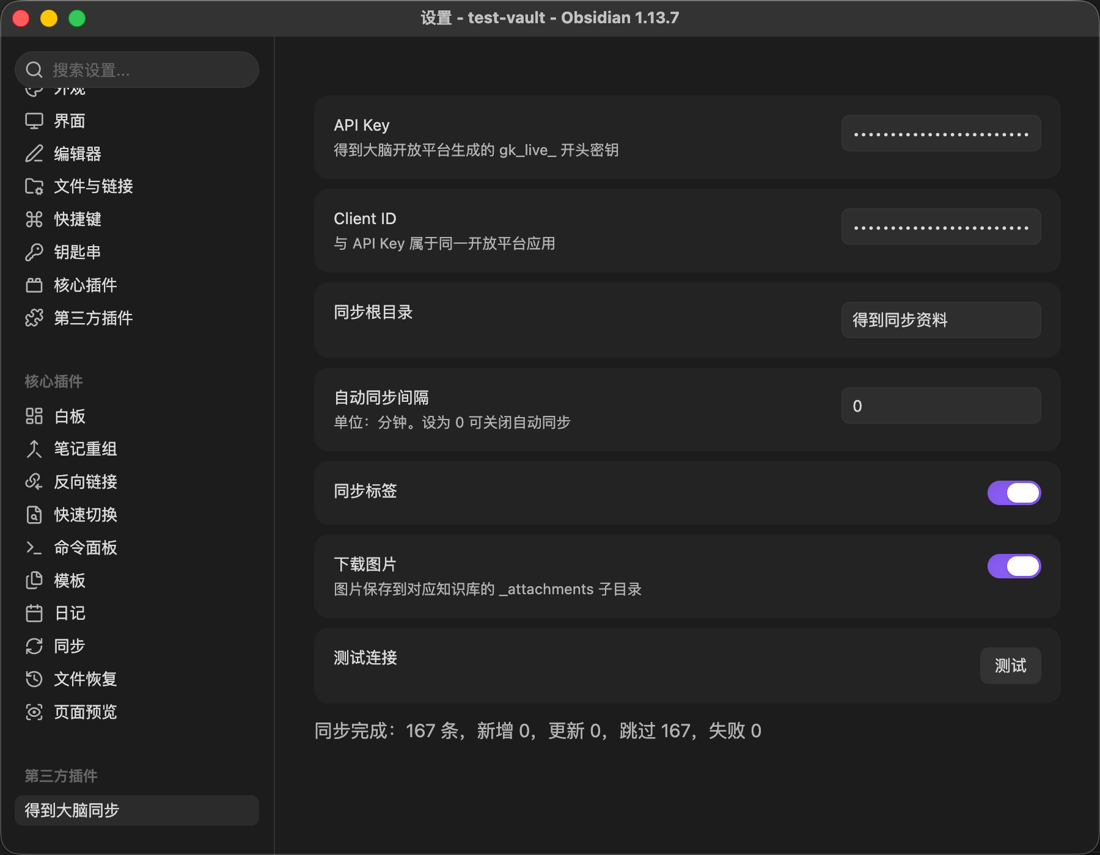Click the 模板 copy icon

point(34,581)
